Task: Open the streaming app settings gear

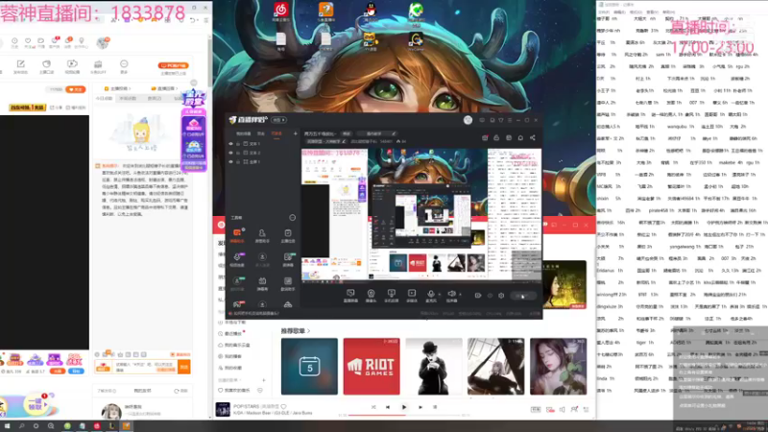Action: [501, 296]
